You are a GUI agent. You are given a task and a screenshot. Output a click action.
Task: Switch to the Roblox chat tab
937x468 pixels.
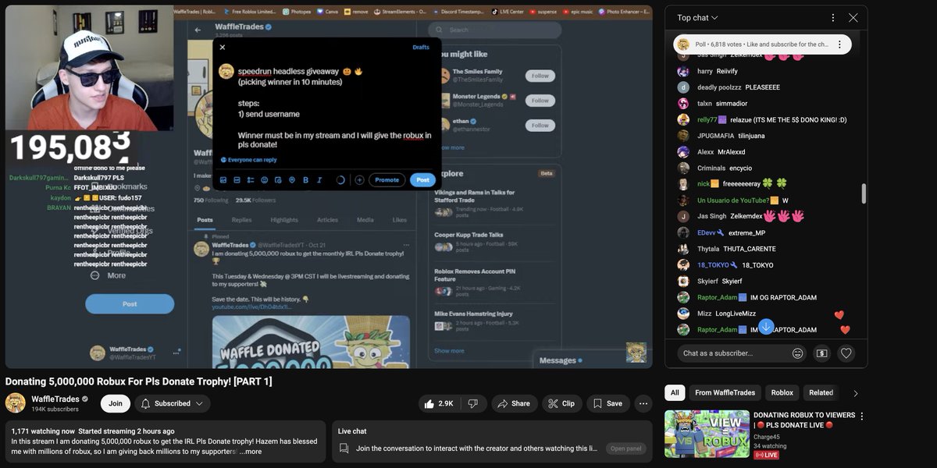pos(782,392)
